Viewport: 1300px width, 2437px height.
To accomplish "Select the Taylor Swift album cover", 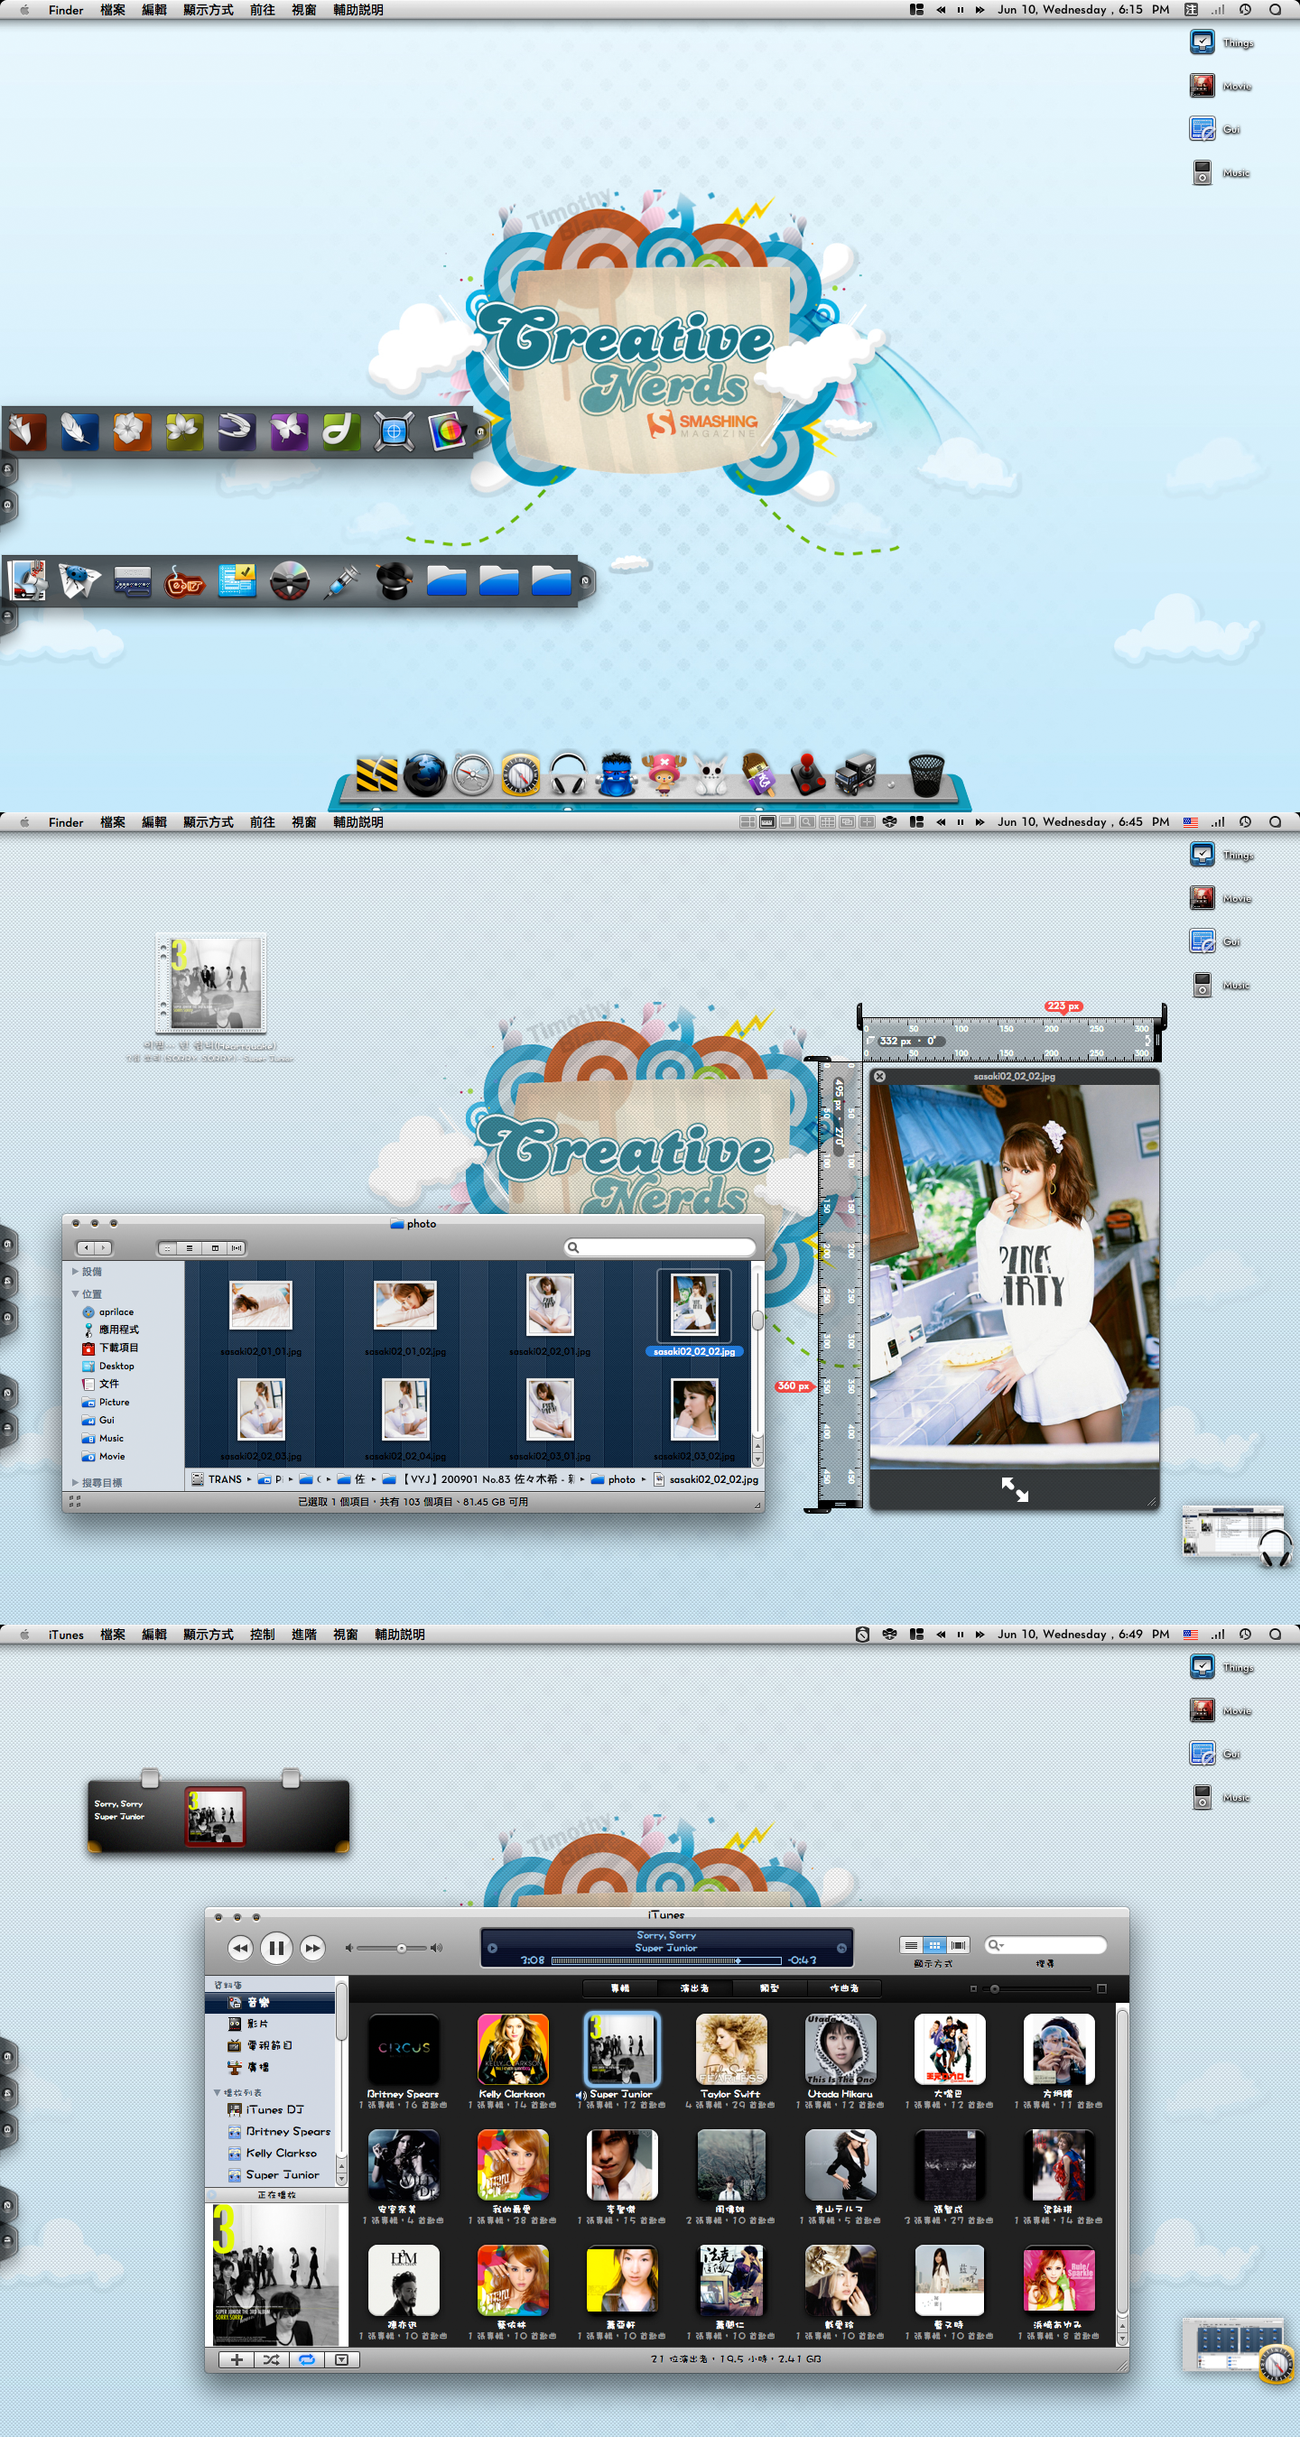I will [x=730, y=2049].
